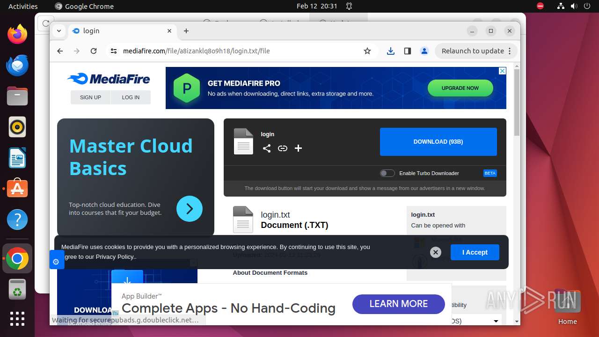Open Google Chrome app menu in top bar

tap(84, 6)
